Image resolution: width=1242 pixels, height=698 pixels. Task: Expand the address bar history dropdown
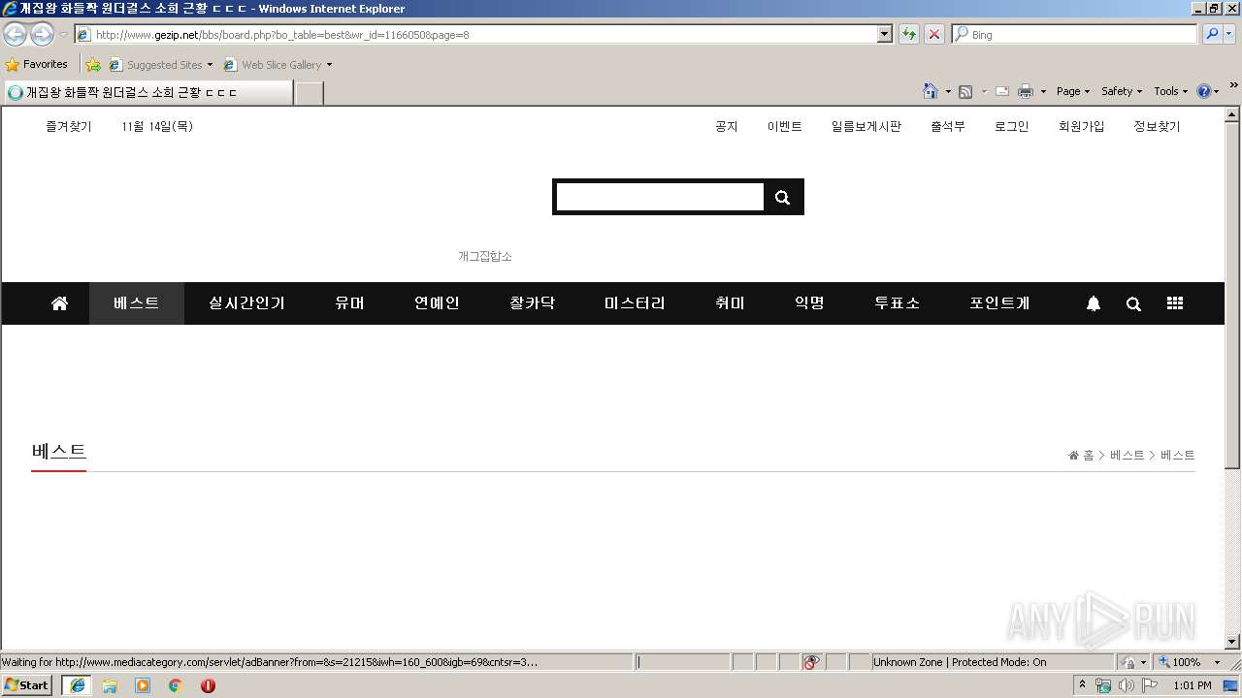pos(884,34)
